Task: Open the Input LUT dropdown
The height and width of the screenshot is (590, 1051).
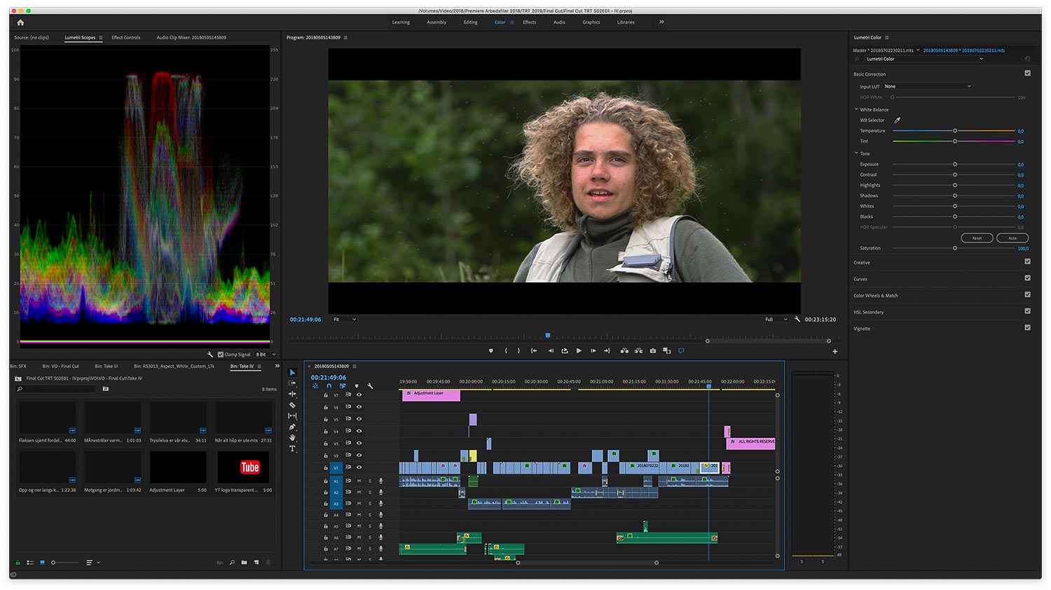Action: click(928, 86)
